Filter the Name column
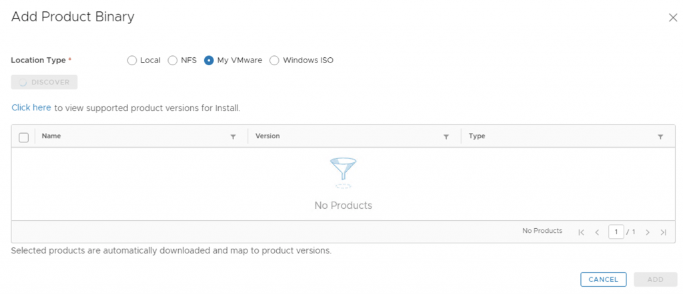Screen dimensions: 683x294 pos(233,137)
